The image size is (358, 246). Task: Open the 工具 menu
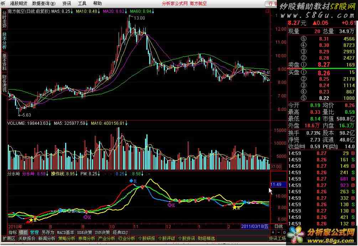[82, 4]
